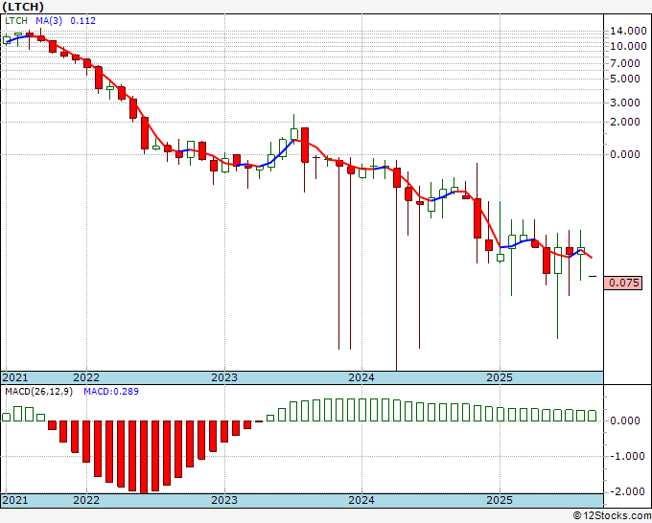The width and height of the screenshot is (652, 523).
Task: Click 2021 on the MACD panel time axis
Action: [x=15, y=500]
